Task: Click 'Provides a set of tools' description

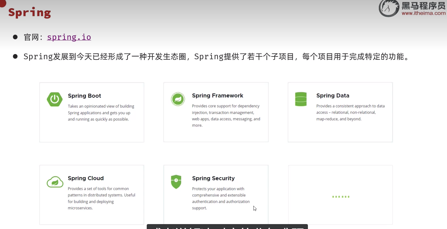Action: click(x=101, y=198)
